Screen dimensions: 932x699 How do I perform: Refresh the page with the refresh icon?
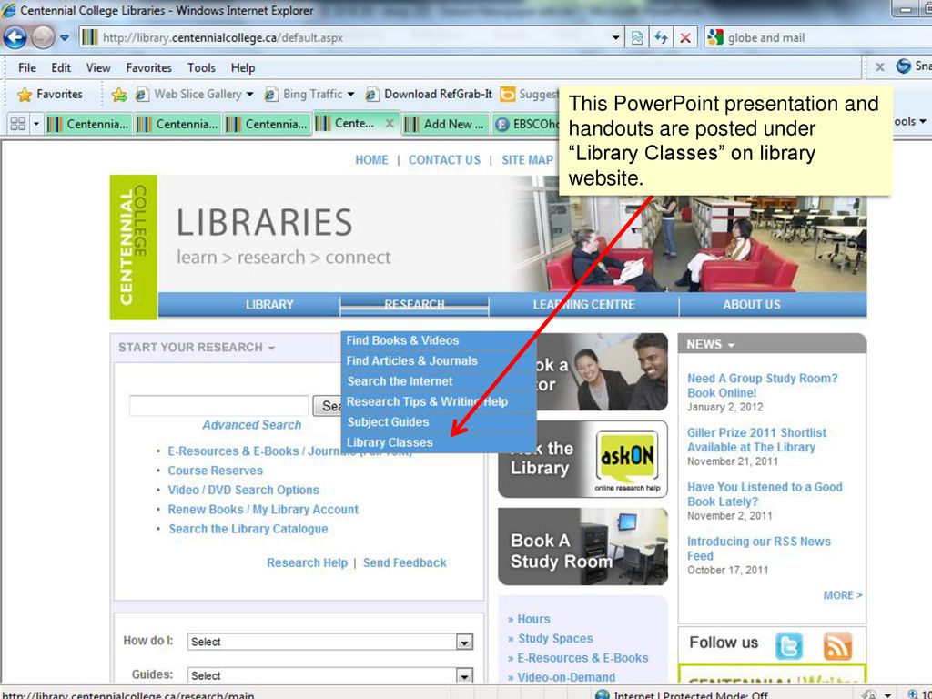(x=661, y=38)
